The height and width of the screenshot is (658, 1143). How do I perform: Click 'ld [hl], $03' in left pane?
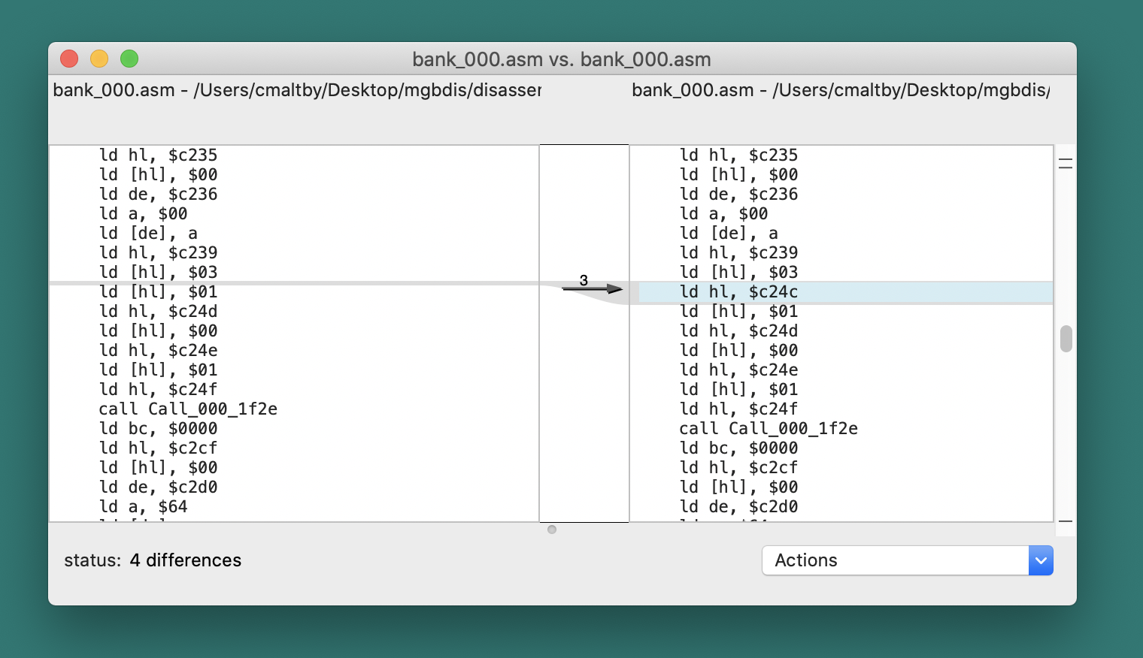[158, 273]
